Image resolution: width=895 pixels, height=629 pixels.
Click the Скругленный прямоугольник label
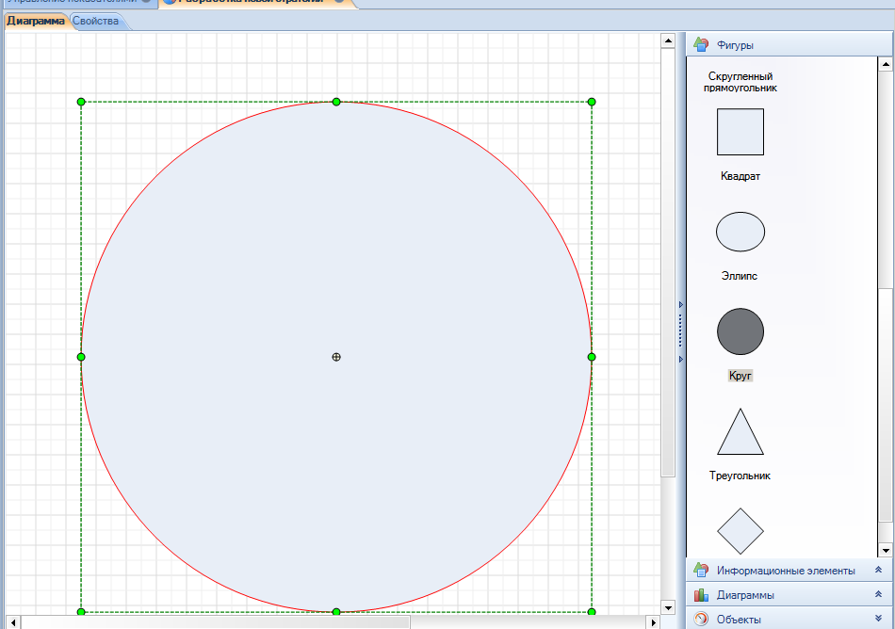(740, 82)
